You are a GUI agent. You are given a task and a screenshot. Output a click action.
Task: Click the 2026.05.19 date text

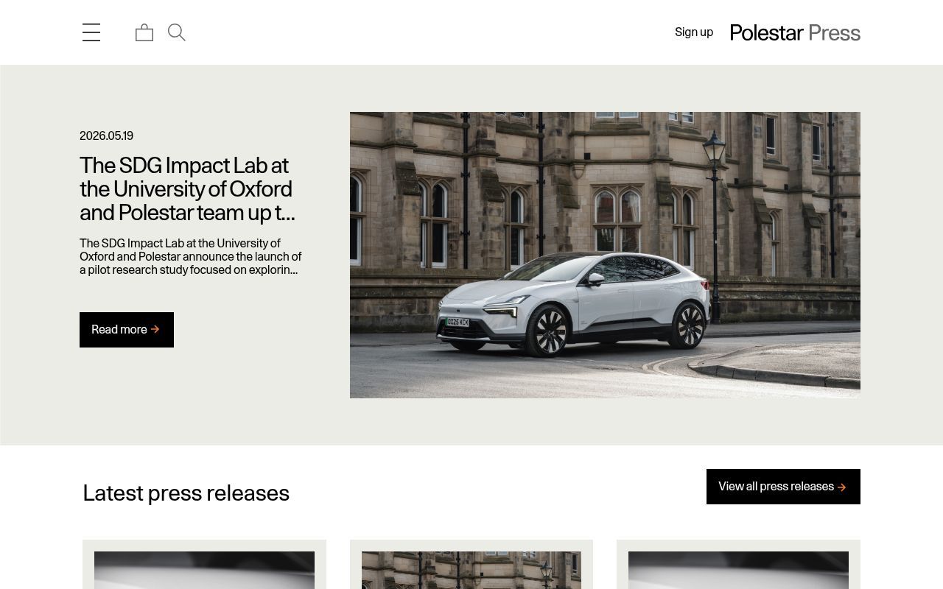[106, 136]
